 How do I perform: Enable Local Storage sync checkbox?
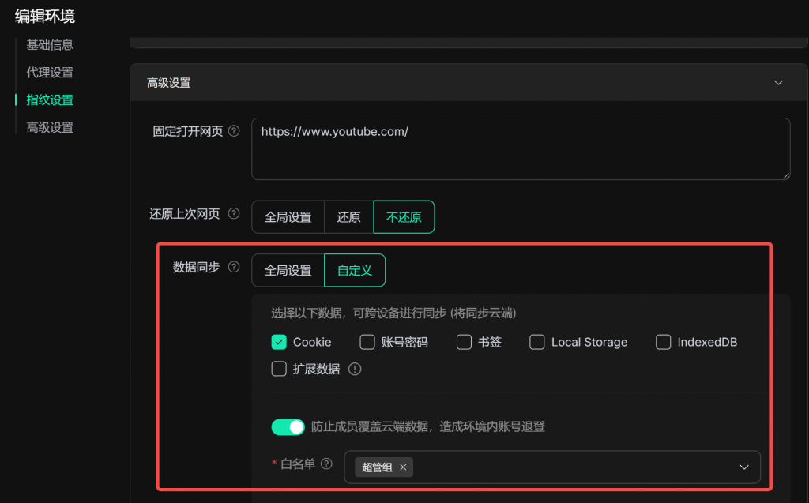click(x=537, y=342)
